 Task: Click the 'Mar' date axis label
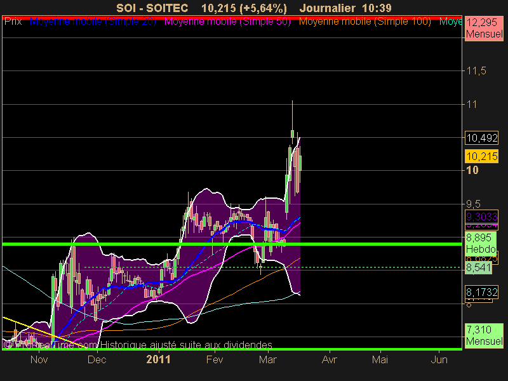[x=268, y=359]
